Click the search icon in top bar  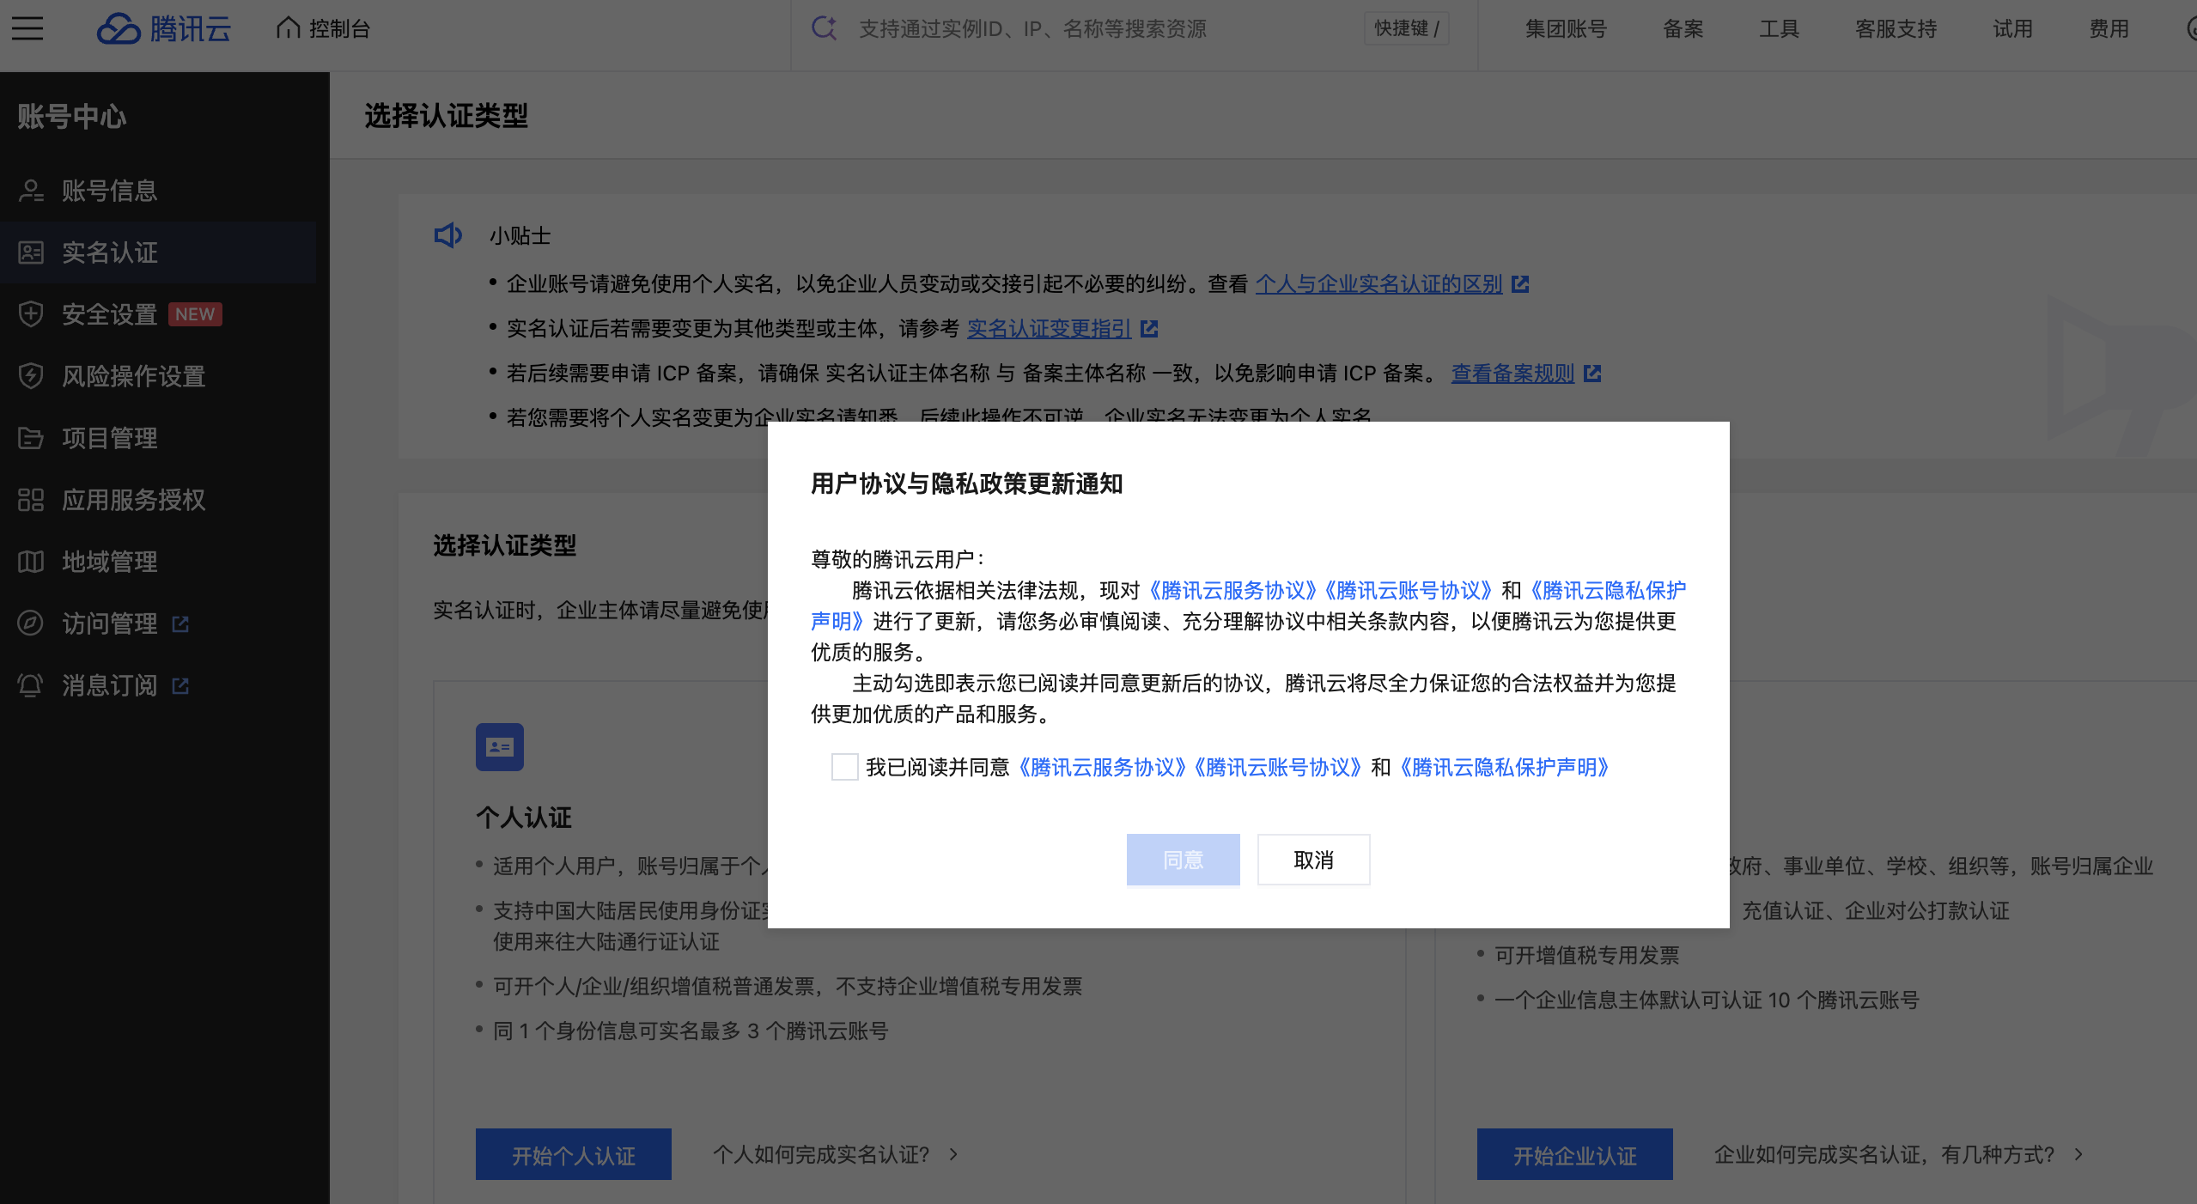point(824,28)
